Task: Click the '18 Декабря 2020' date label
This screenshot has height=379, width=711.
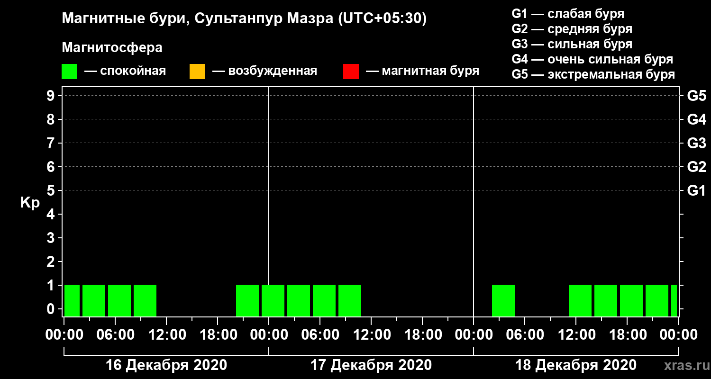Action: coord(576,365)
